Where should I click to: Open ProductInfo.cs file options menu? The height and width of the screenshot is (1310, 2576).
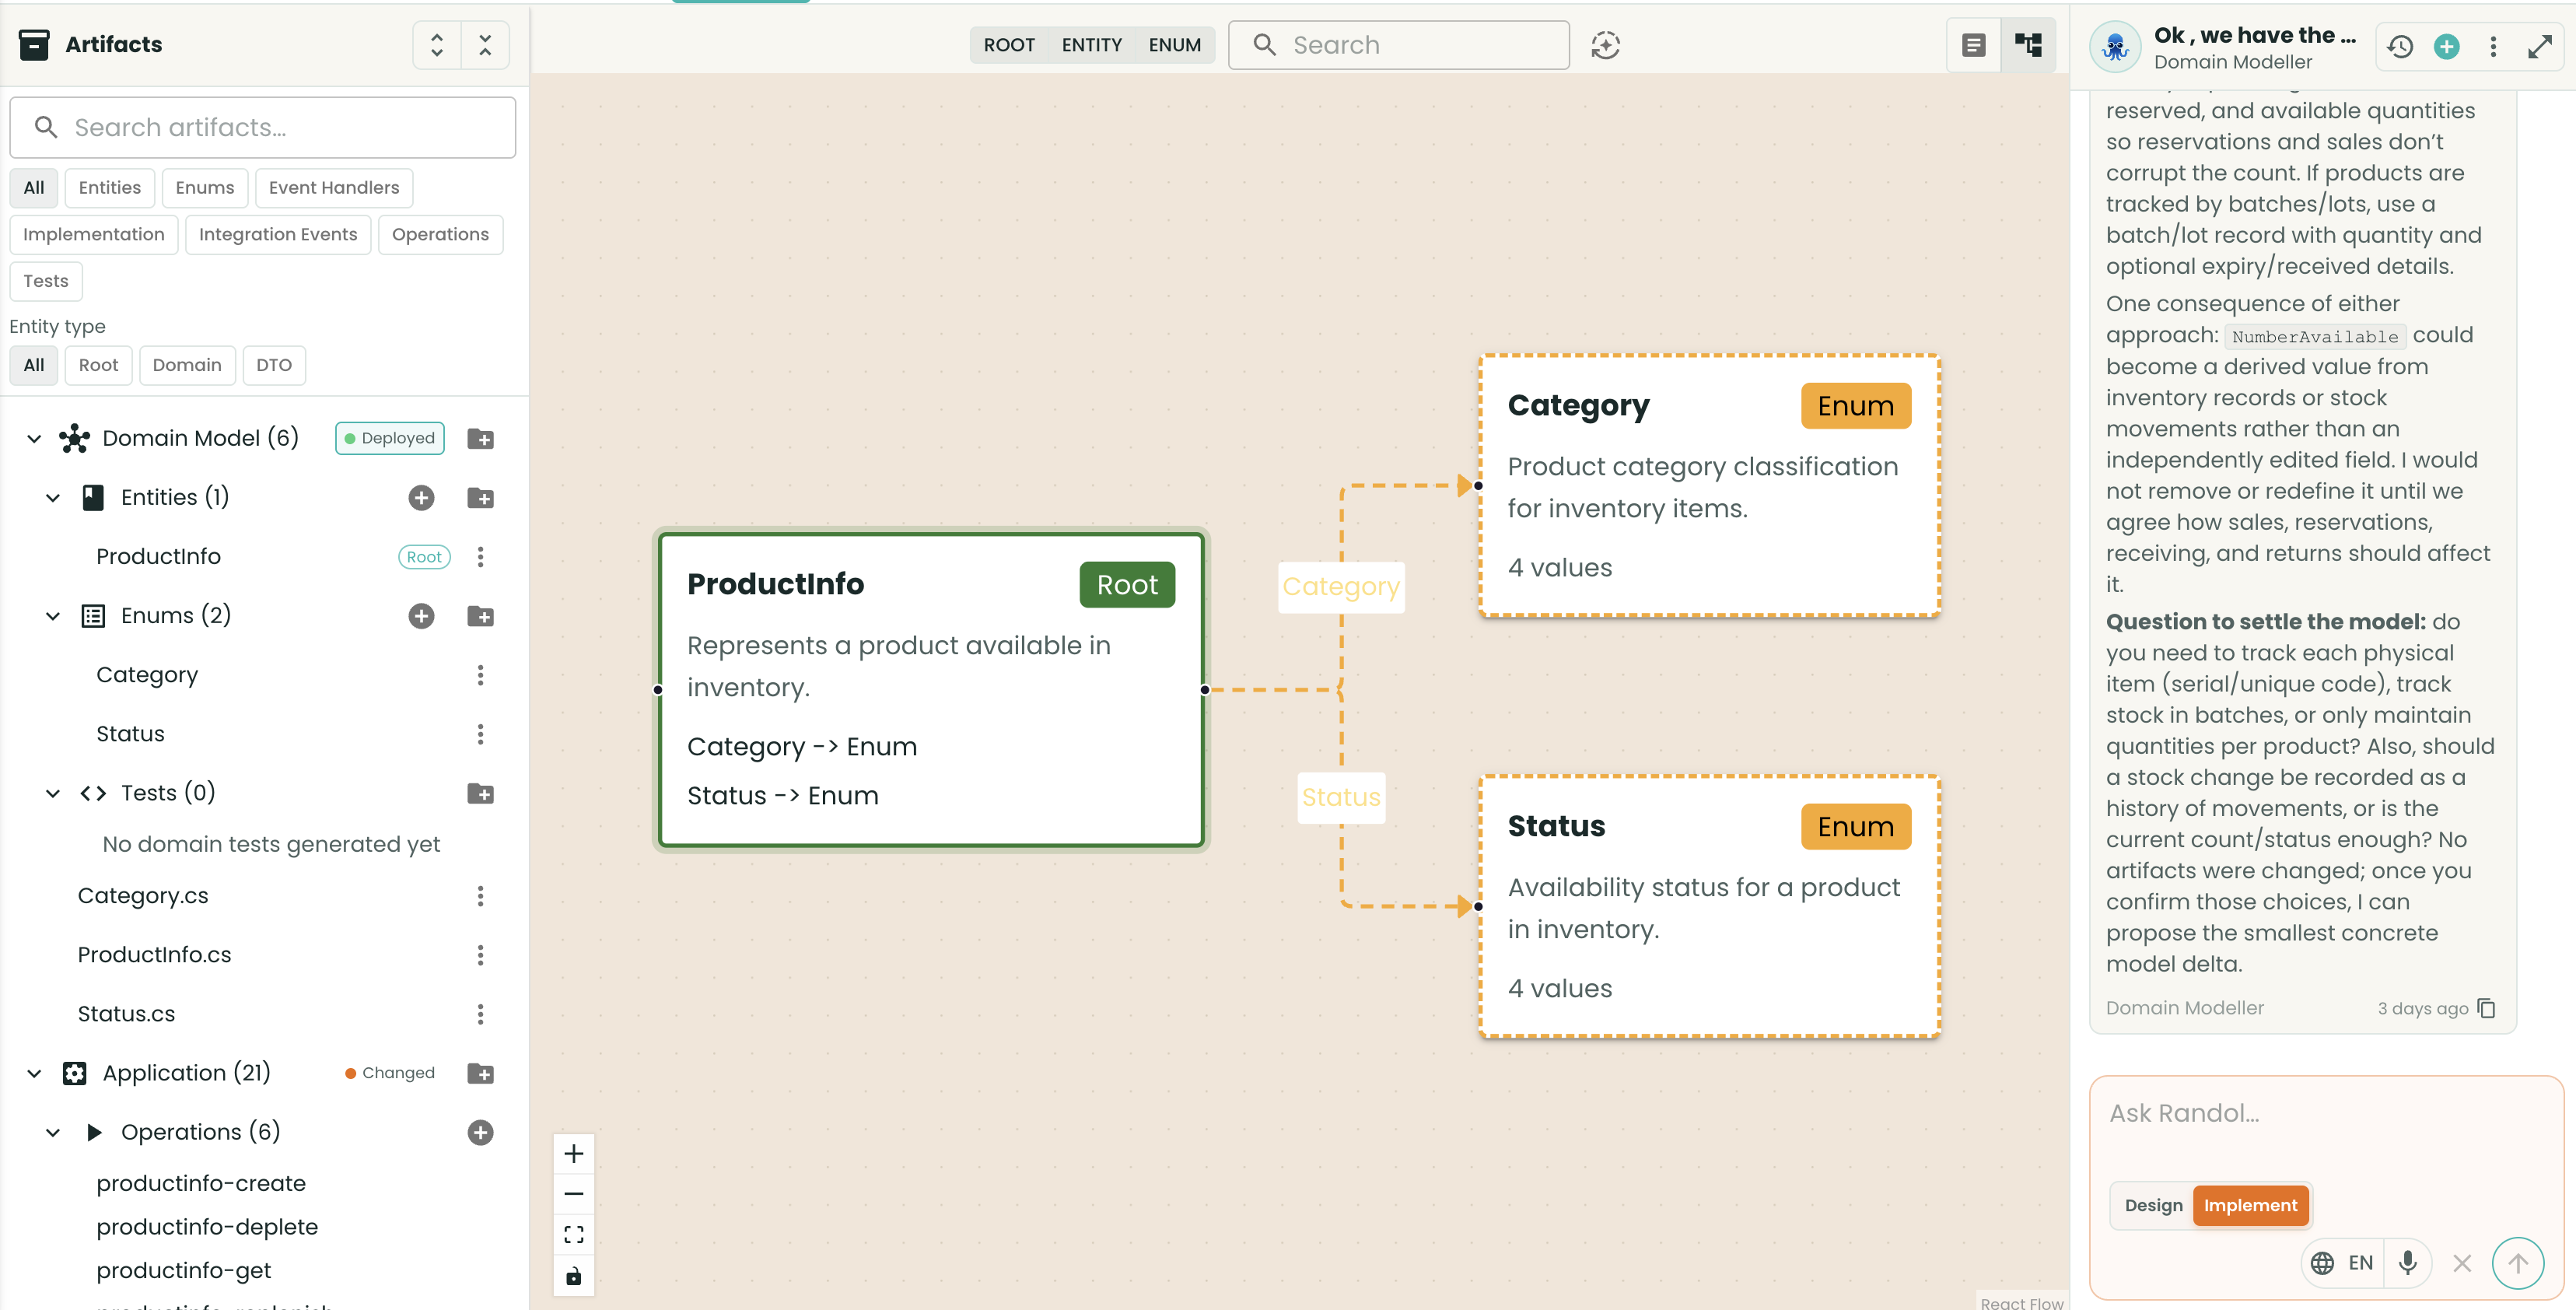pyautogui.click(x=480, y=955)
